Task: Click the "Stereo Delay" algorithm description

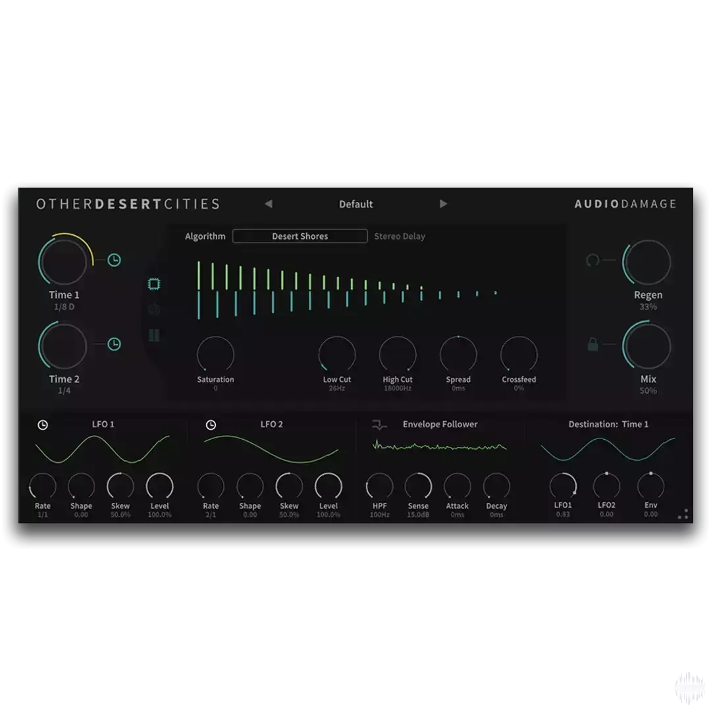Action: tap(400, 236)
